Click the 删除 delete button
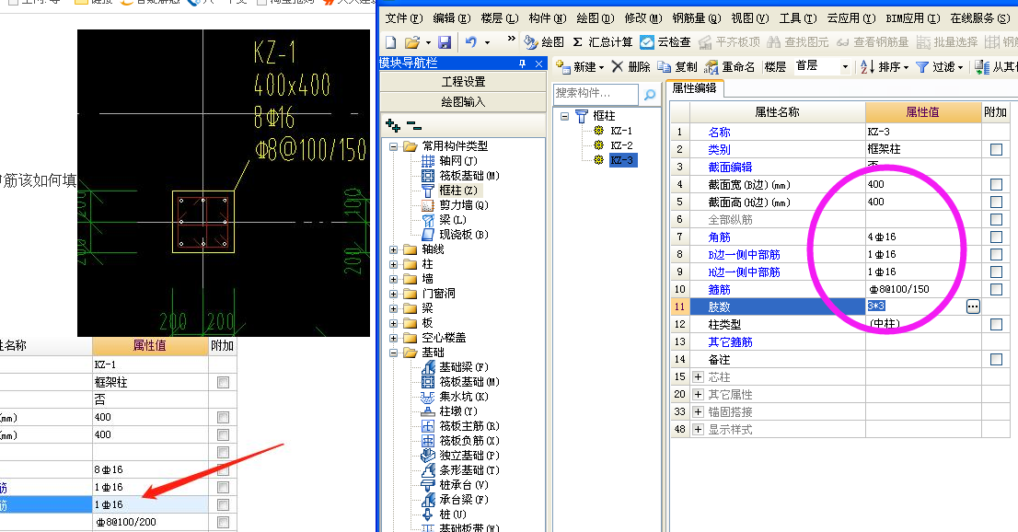Screen dimensions: 1018x532 (631, 67)
